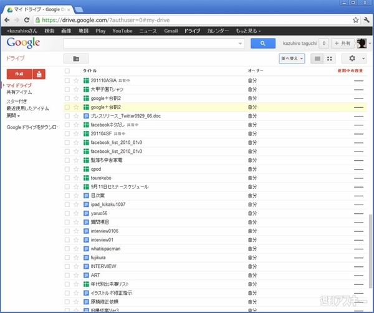The image size is (374, 313).
Task: Open Gmail in the top bar
Action: pyautogui.click(x=171, y=31)
